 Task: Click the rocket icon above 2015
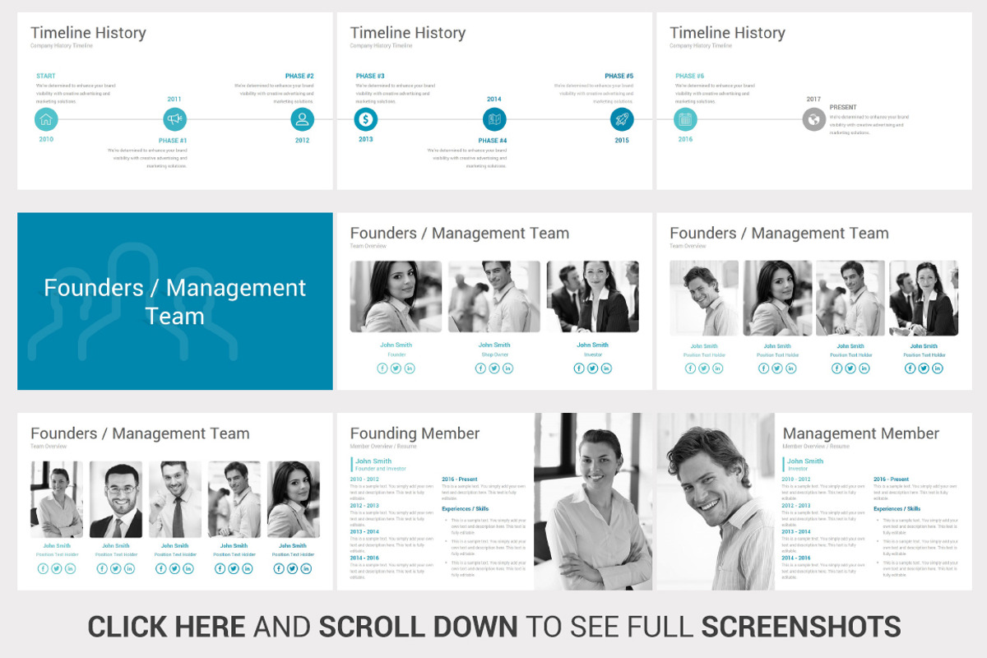pyautogui.click(x=622, y=119)
